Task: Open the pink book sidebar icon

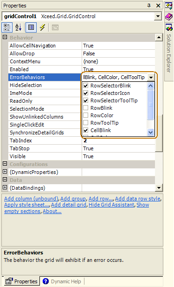Action: [x=169, y=17]
